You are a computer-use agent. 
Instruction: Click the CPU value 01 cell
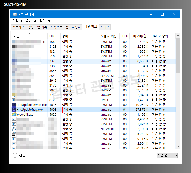point(125,109)
